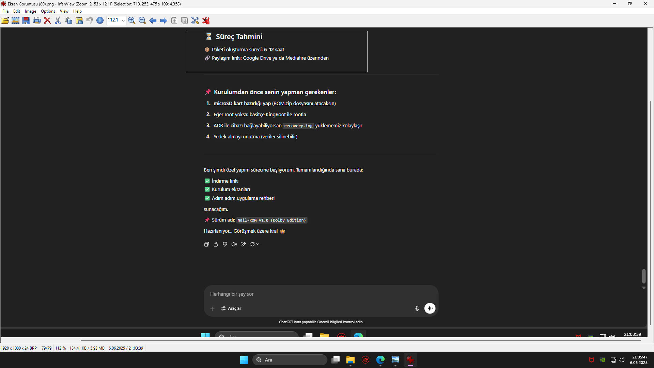Go to next image with right arrow
The image size is (654, 368).
pos(163,20)
